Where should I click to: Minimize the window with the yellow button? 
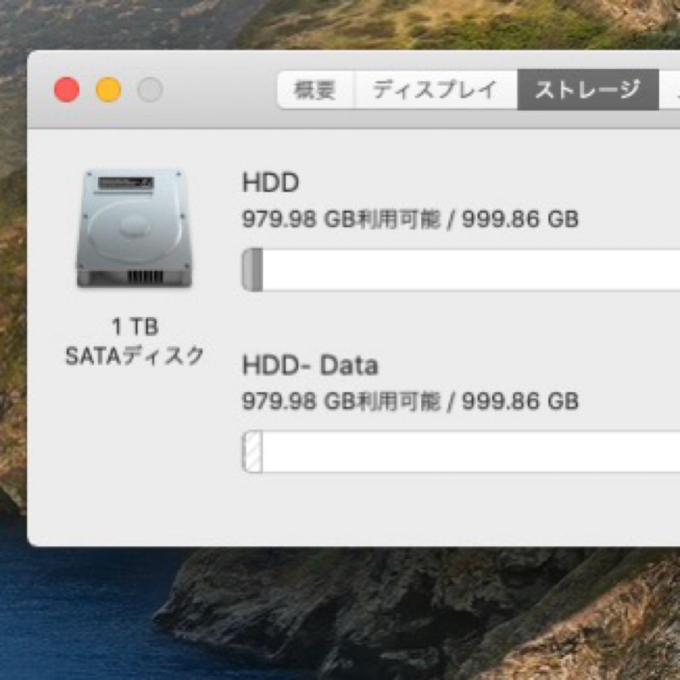pos(108,90)
